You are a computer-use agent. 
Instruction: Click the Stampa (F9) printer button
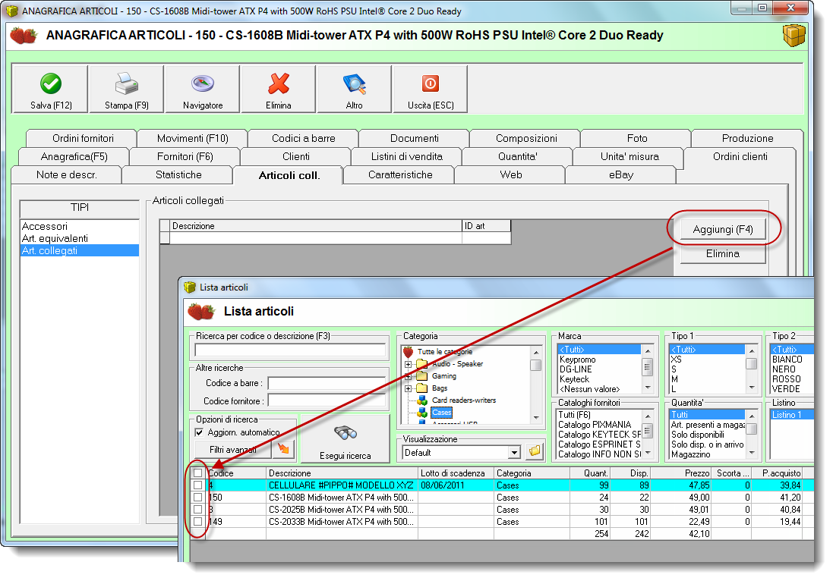pyautogui.click(x=127, y=89)
